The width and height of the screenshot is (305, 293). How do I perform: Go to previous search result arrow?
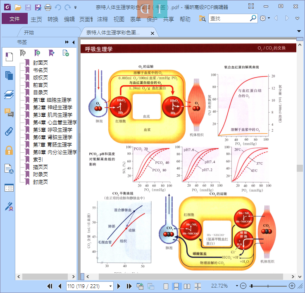coord(276,18)
